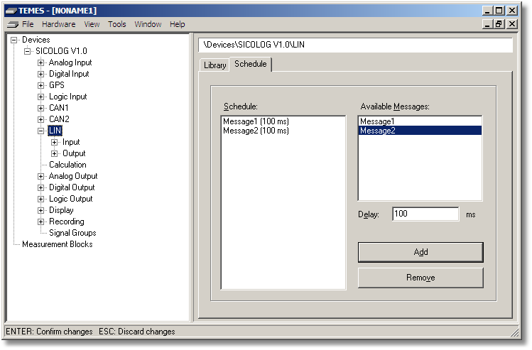Select Analog Input tree item
The image size is (532, 350).
[x=70, y=62]
